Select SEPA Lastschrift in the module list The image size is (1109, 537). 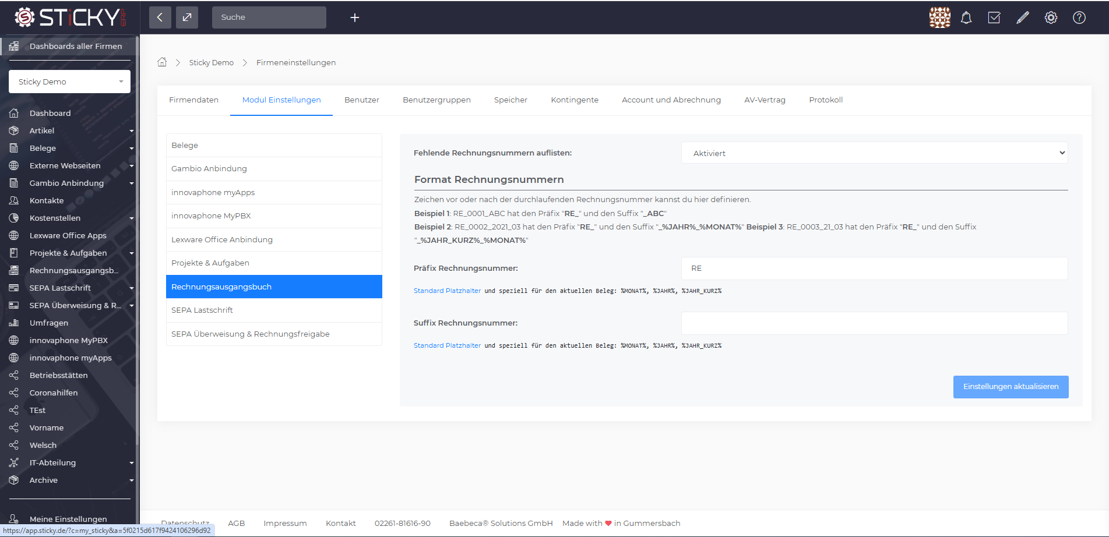click(274, 310)
